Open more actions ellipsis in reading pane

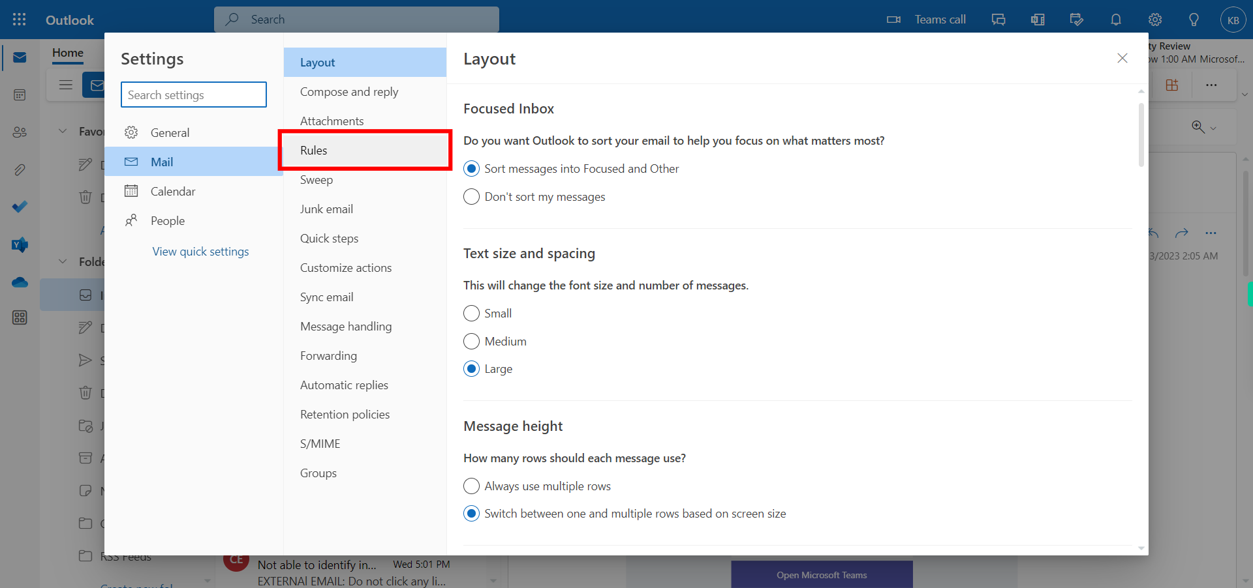point(1211,233)
